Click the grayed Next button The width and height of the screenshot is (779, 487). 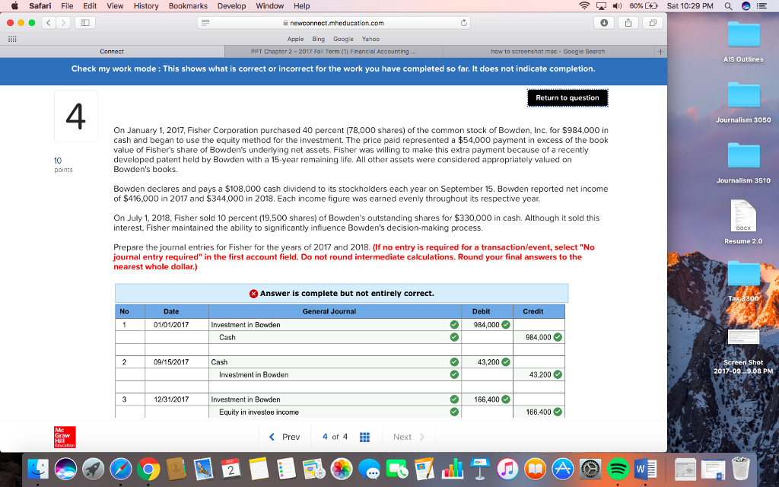point(409,437)
